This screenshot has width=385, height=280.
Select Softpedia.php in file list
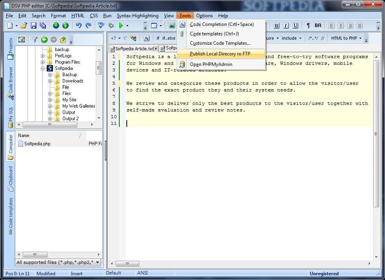pos(37,144)
